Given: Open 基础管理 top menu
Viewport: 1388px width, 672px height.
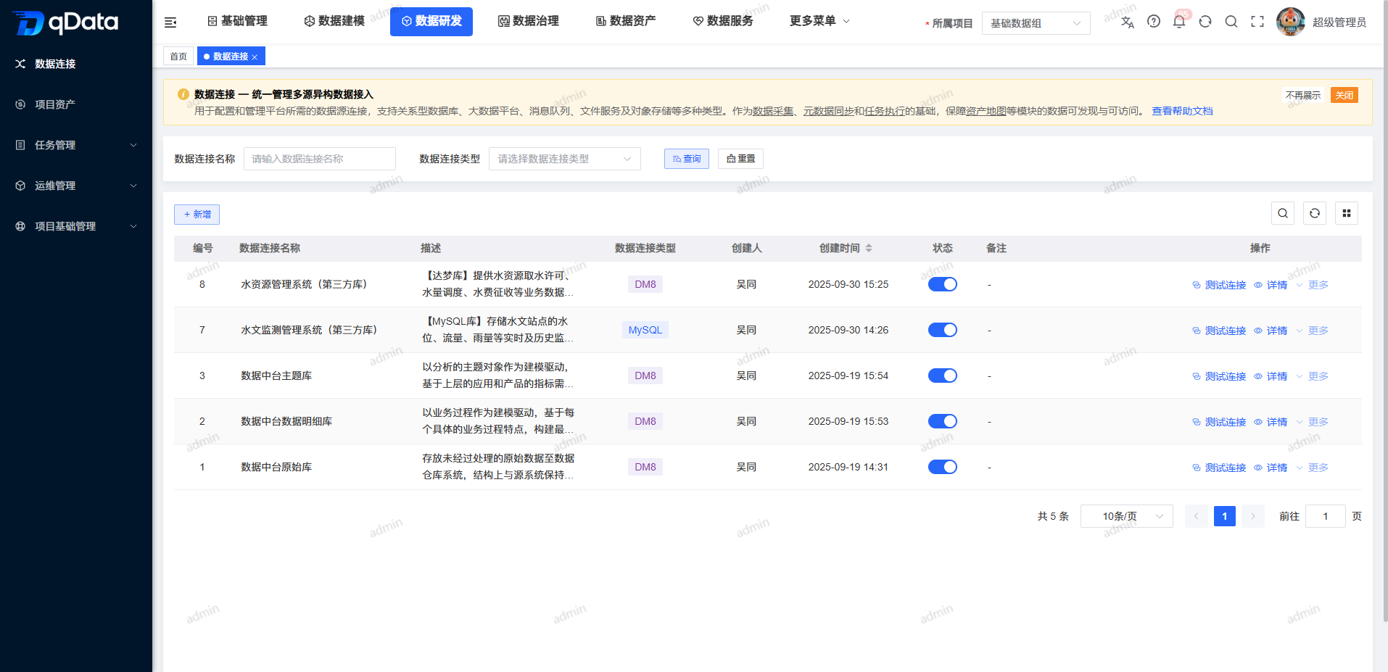Looking at the screenshot, I should (237, 21).
